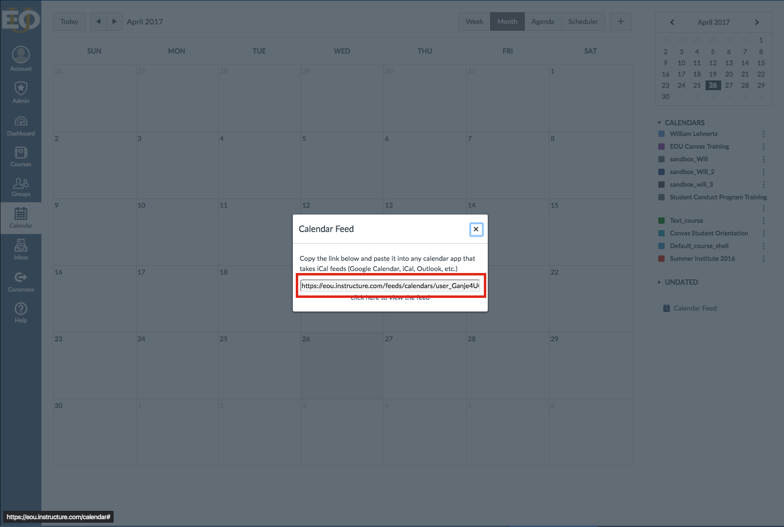Open options dots for sandbox_Will

coord(764,159)
